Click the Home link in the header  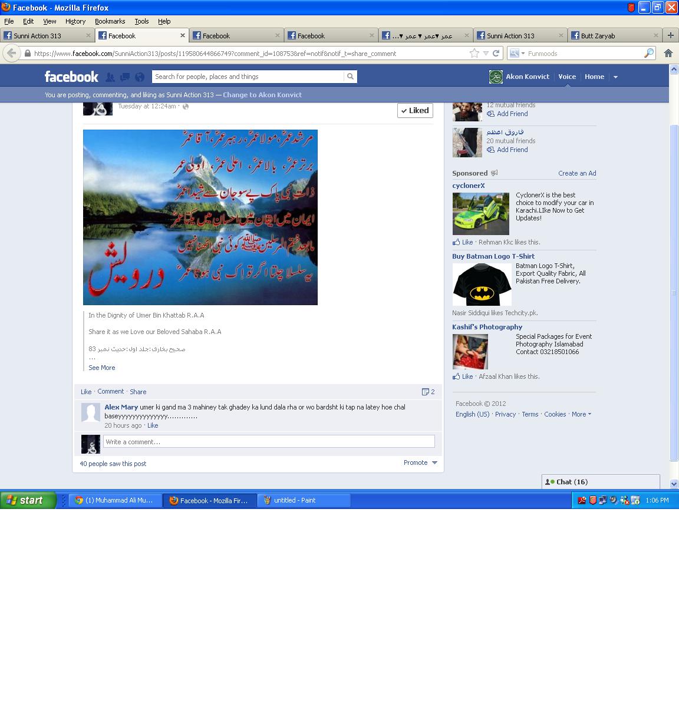pyautogui.click(x=594, y=77)
